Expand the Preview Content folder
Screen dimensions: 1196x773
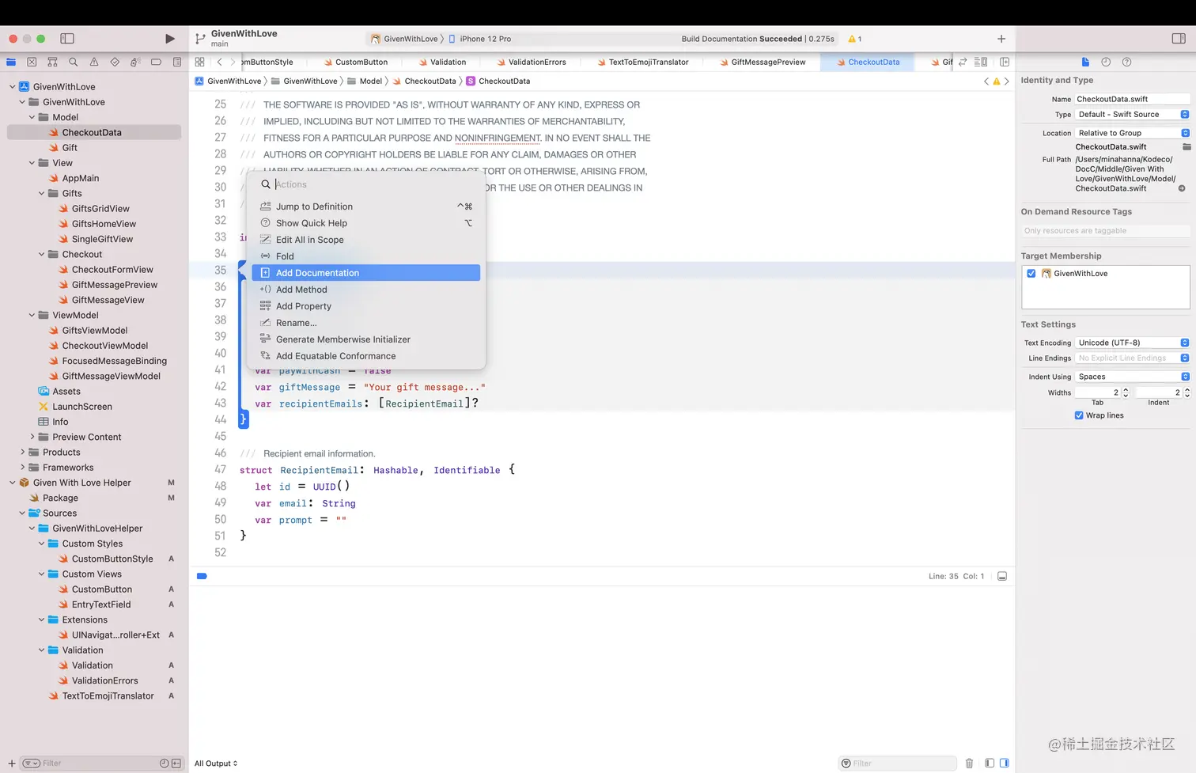(x=32, y=437)
